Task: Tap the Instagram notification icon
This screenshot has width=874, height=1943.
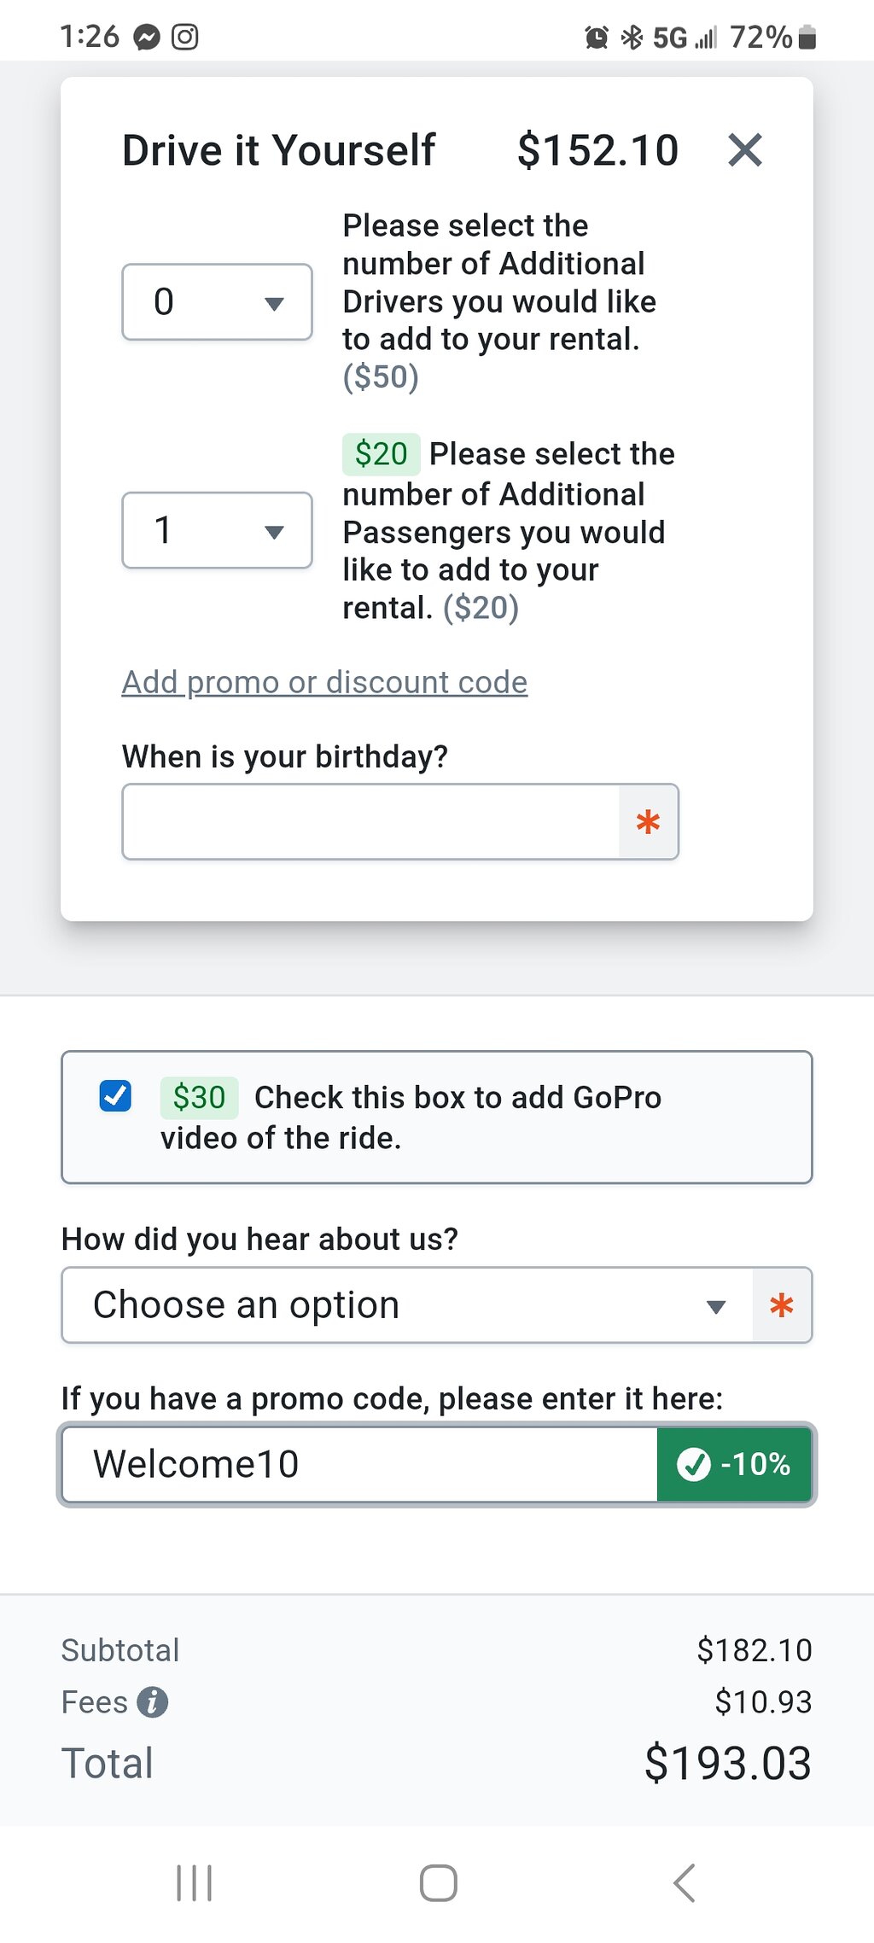Action: (x=185, y=38)
